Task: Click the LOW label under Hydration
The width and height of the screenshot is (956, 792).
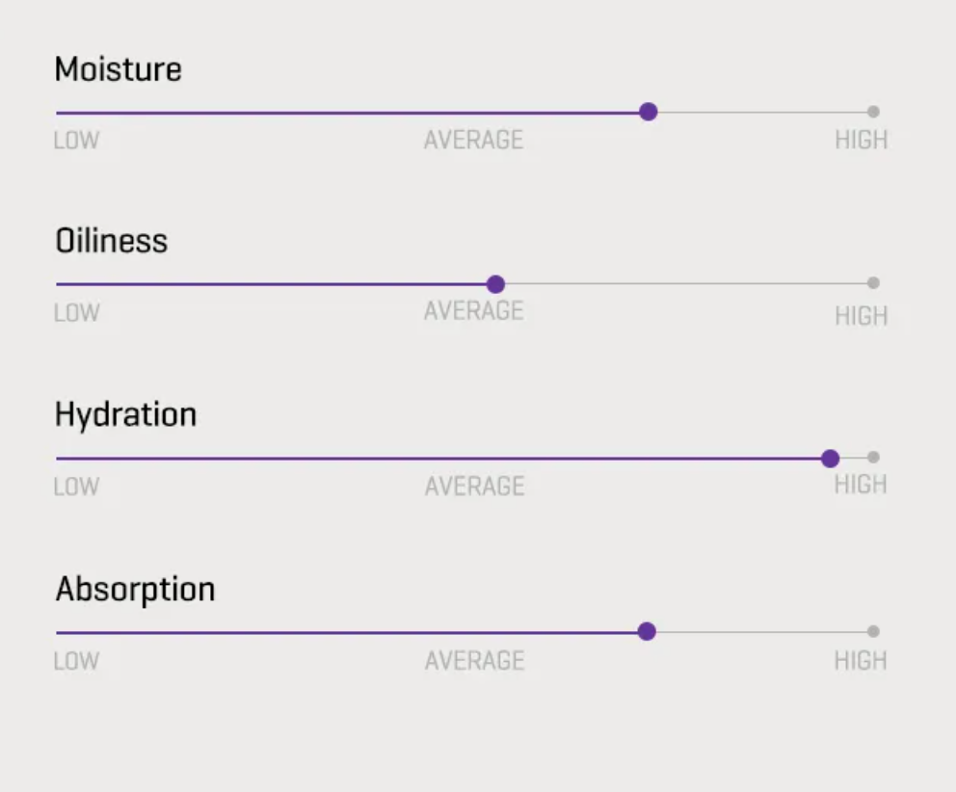Action: click(x=76, y=487)
